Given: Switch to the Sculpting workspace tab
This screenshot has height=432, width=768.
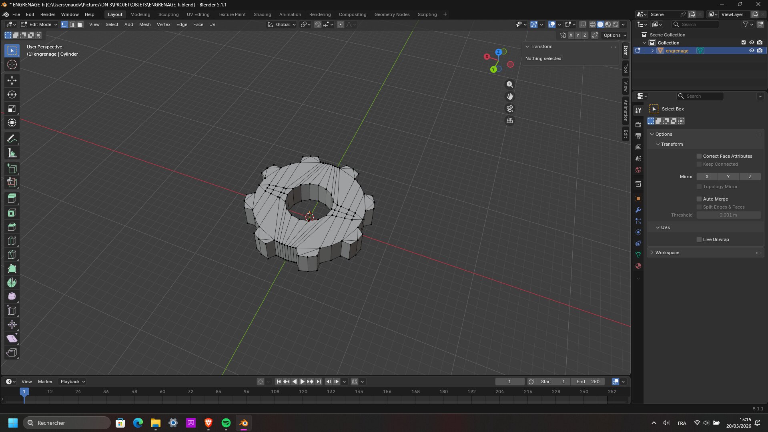Looking at the screenshot, I should tap(168, 14).
